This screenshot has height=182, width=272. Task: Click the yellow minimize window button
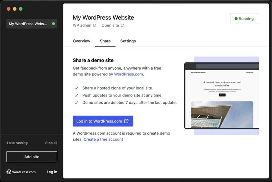pos(15,9)
